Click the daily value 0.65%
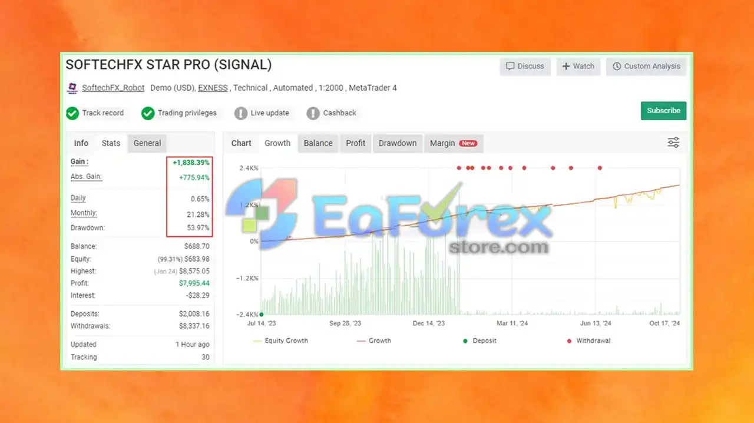This screenshot has height=423, width=754. [x=200, y=199]
